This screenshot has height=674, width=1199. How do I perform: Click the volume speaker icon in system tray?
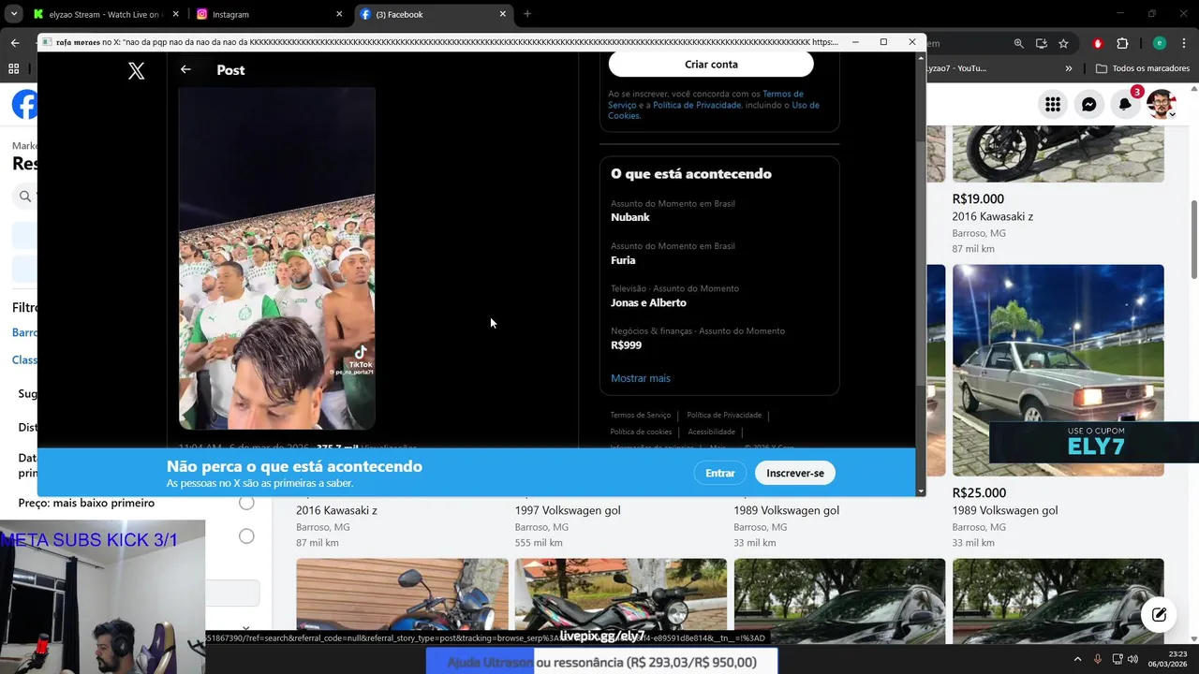(x=1132, y=659)
